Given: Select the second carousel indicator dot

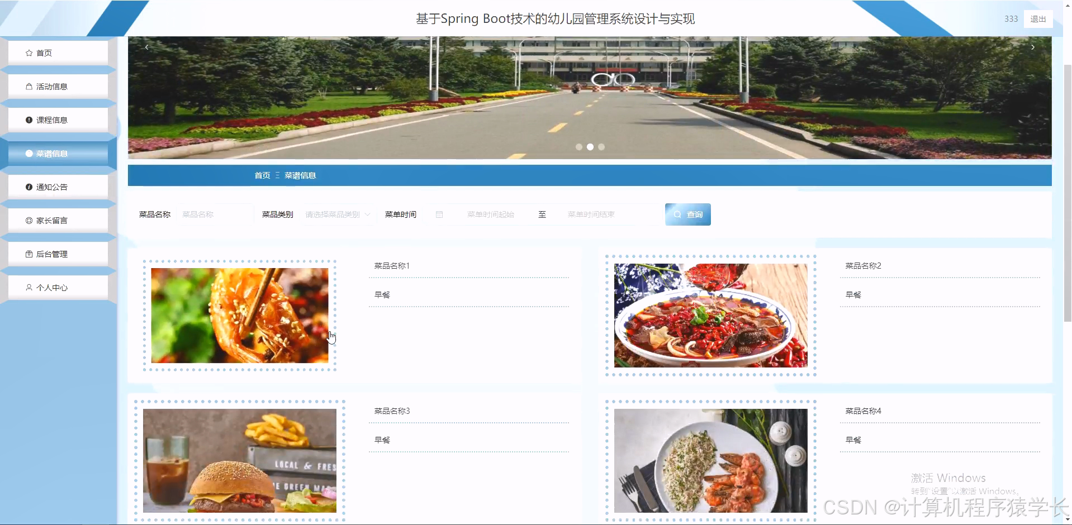Looking at the screenshot, I should click(590, 147).
